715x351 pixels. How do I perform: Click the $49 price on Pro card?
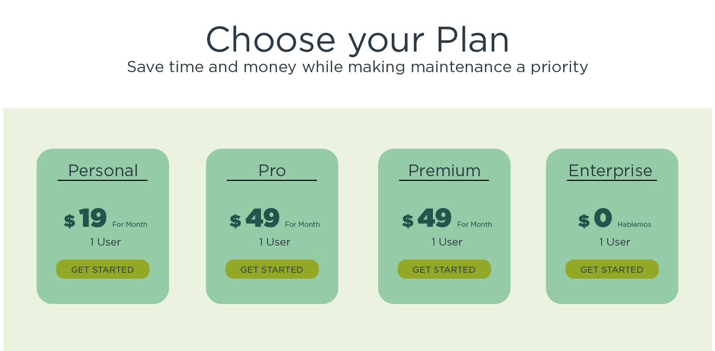coord(255,218)
